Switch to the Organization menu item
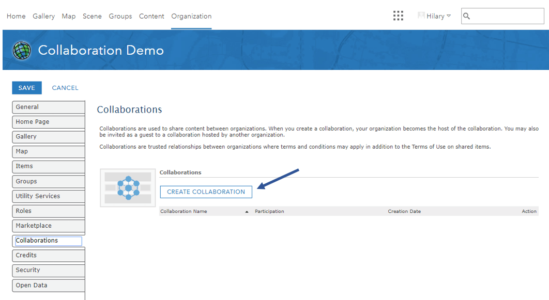The image size is (549, 300). 191,16
